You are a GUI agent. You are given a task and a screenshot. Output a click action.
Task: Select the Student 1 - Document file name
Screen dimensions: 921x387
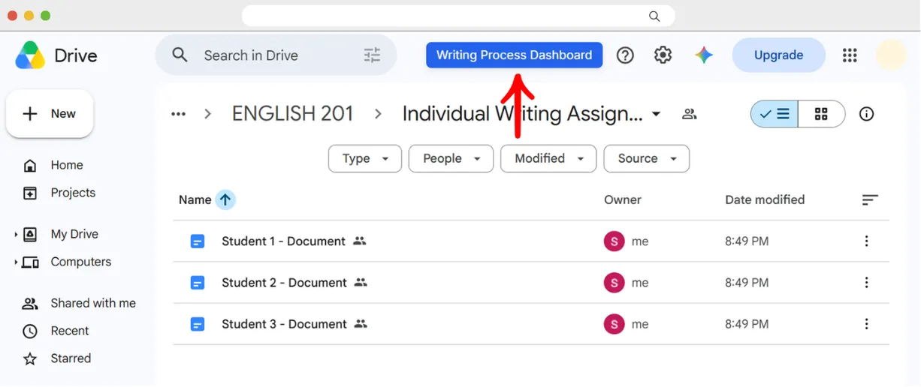pos(283,241)
